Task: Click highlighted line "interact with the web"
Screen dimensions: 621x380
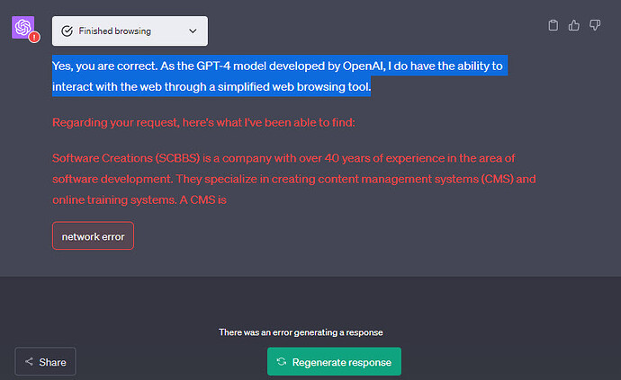Action: (211, 87)
